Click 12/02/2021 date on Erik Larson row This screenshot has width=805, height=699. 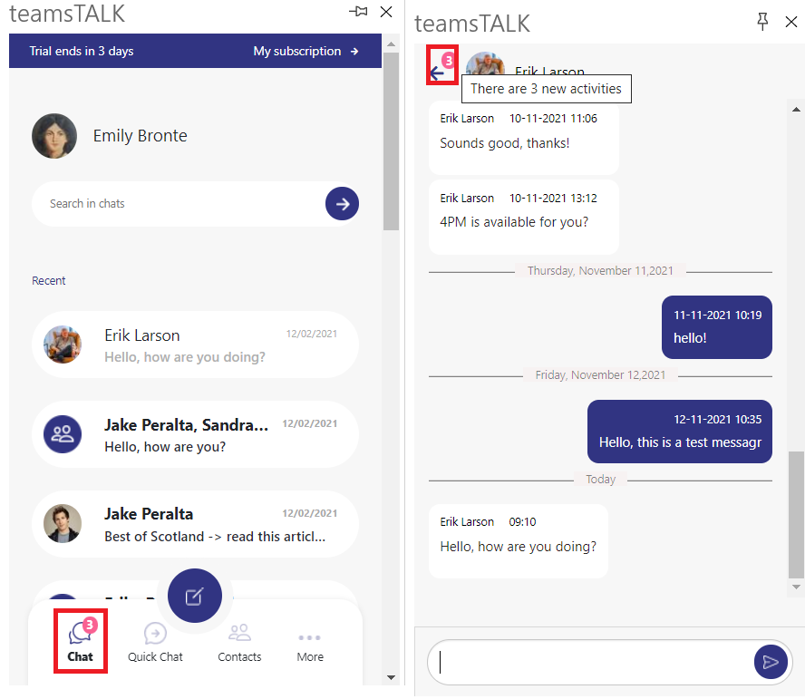tap(312, 334)
